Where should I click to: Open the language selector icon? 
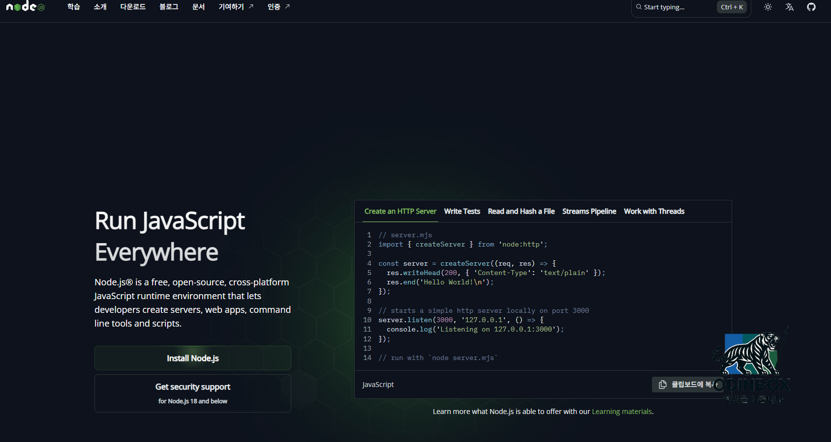pos(790,7)
